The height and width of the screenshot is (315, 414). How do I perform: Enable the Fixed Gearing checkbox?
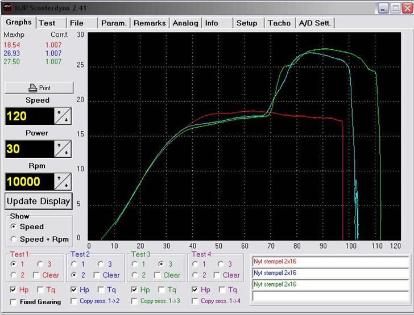pyautogui.click(x=13, y=302)
